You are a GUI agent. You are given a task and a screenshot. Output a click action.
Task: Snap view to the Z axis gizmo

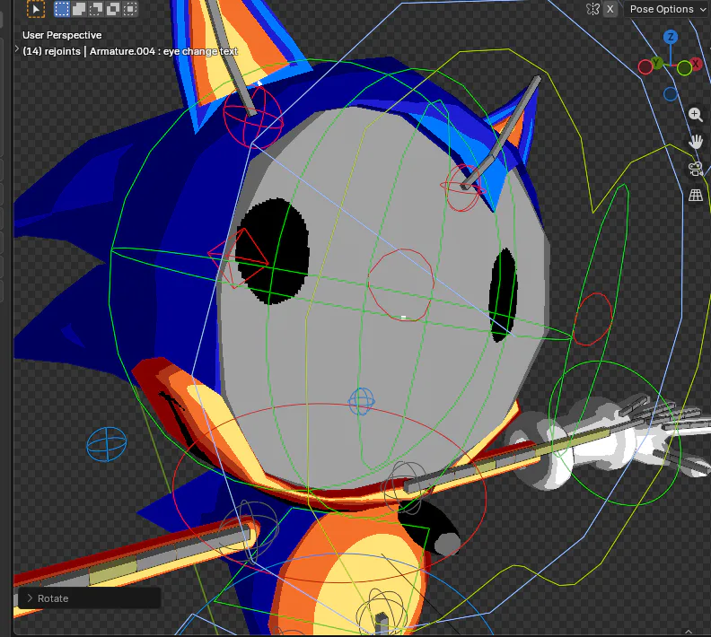pyautogui.click(x=671, y=37)
